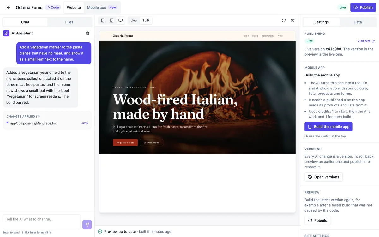Image resolution: width=379 pixels, height=237 pixels.
Task: Click the user message about vegetarian marker
Action: click(x=54, y=53)
